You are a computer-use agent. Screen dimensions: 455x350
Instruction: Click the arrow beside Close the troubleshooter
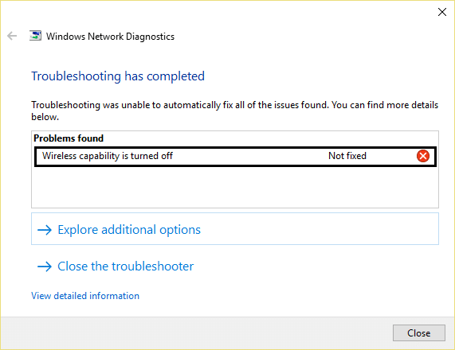[45, 266]
